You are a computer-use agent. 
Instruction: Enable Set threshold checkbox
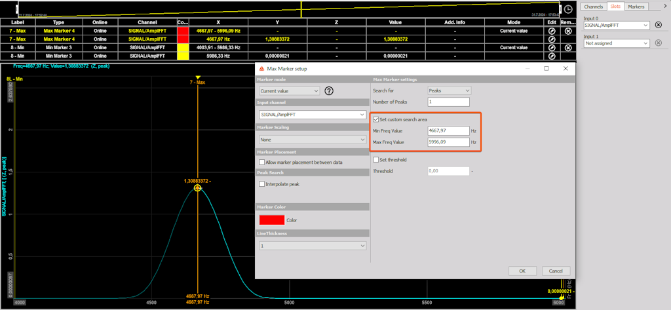376,160
